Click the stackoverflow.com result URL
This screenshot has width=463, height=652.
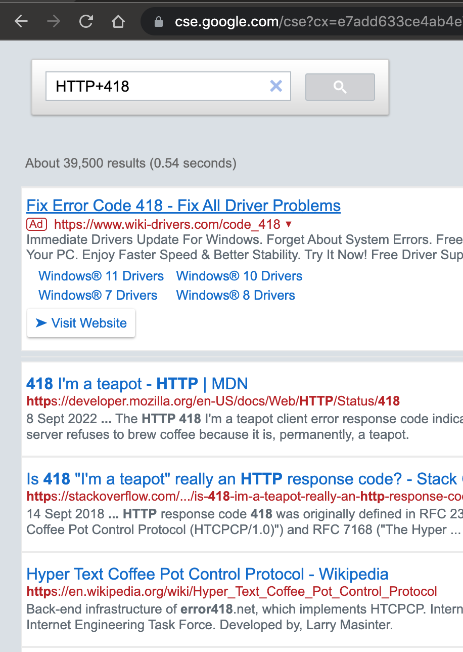tap(245, 497)
